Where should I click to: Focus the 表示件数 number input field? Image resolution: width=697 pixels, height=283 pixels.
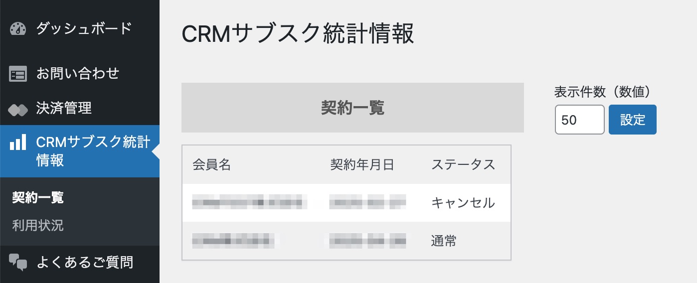[x=579, y=120]
